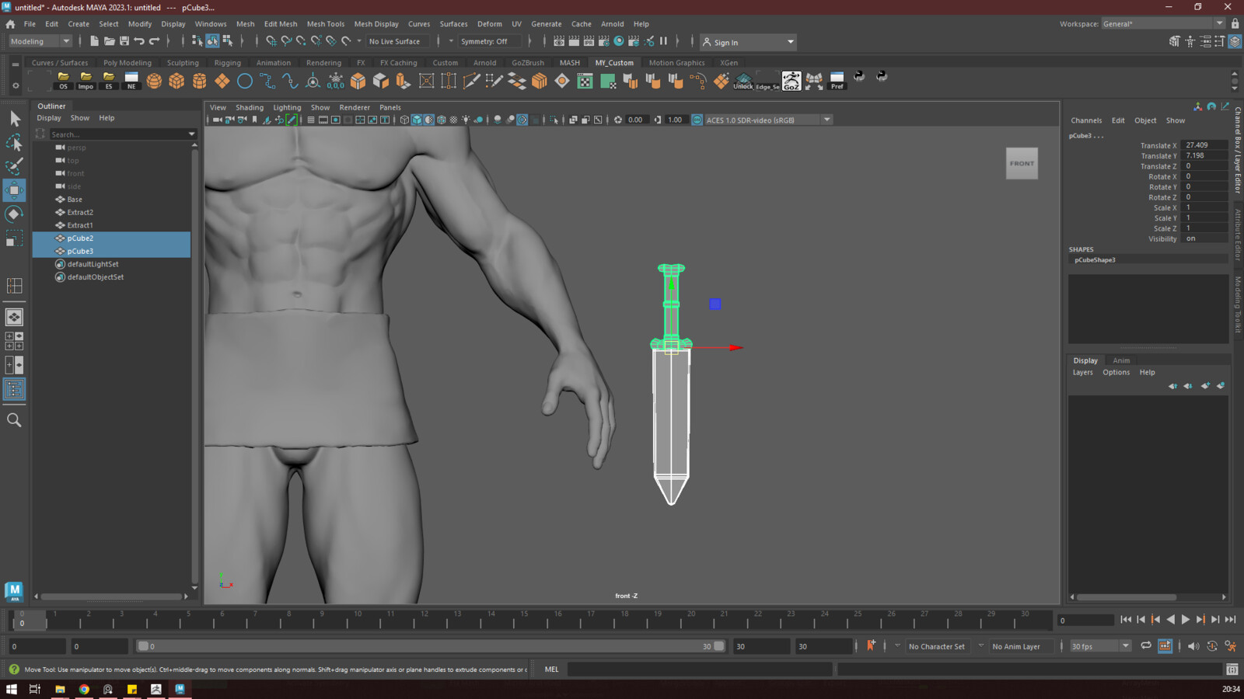Viewport: 1244px width, 699px height.
Task: Activate the Lasso Select tool
Action: [x=14, y=143]
